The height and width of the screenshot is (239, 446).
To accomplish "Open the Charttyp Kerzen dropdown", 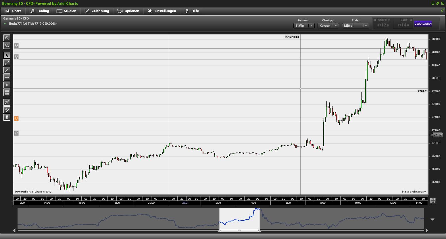I will [x=328, y=26].
